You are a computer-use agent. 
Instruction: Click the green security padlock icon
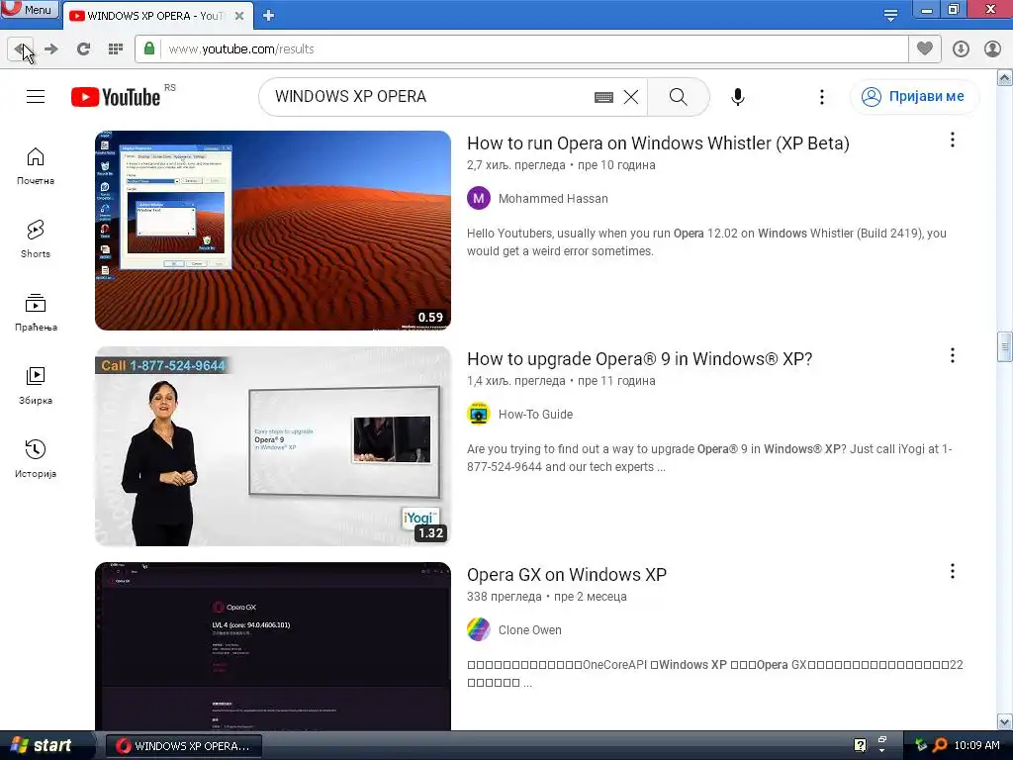pos(149,48)
